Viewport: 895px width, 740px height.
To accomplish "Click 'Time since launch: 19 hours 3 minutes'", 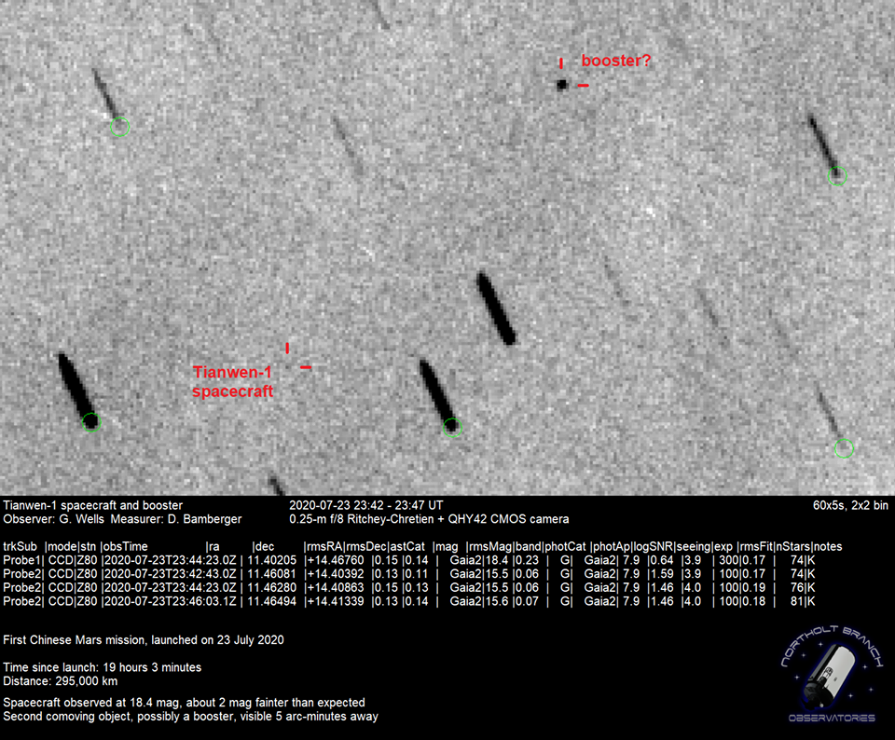I will click(103, 667).
